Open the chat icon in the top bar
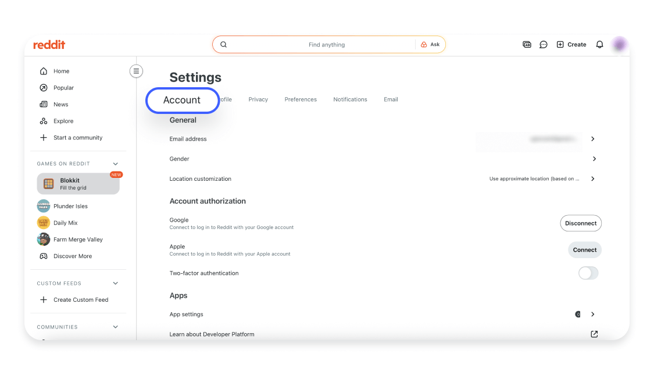 [543, 44]
